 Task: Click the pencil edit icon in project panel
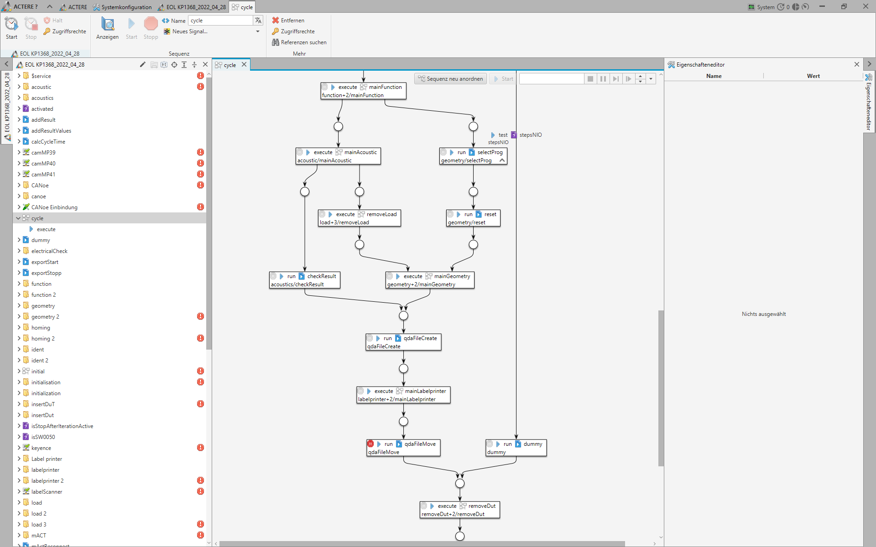(x=142, y=65)
